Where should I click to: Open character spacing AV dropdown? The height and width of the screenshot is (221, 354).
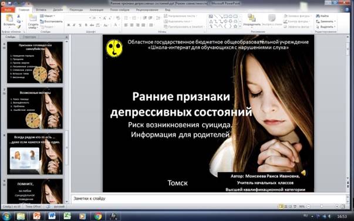tap(99, 25)
